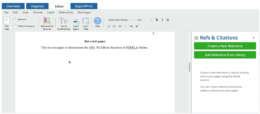
Task: Click the Title Page icon
Action: tap(7, 21)
